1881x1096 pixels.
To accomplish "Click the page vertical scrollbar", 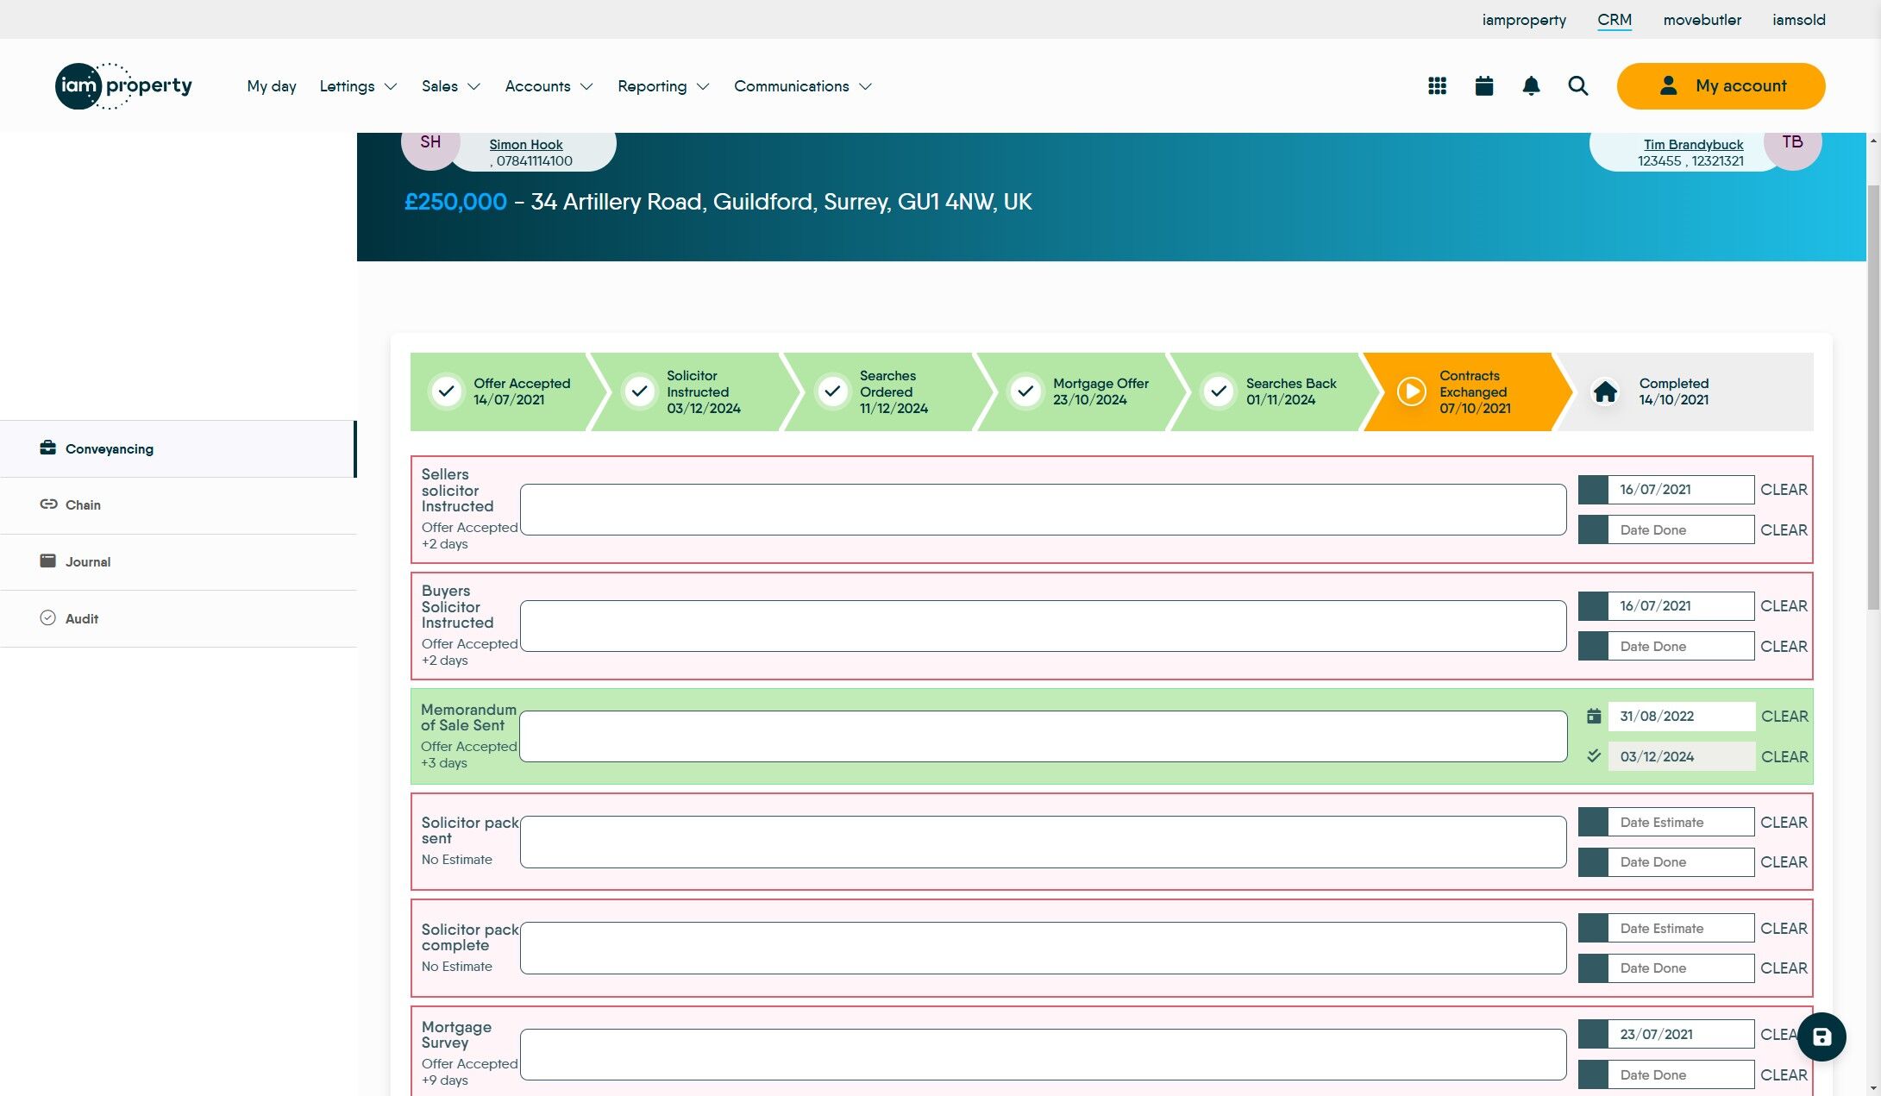I will [x=1872, y=397].
